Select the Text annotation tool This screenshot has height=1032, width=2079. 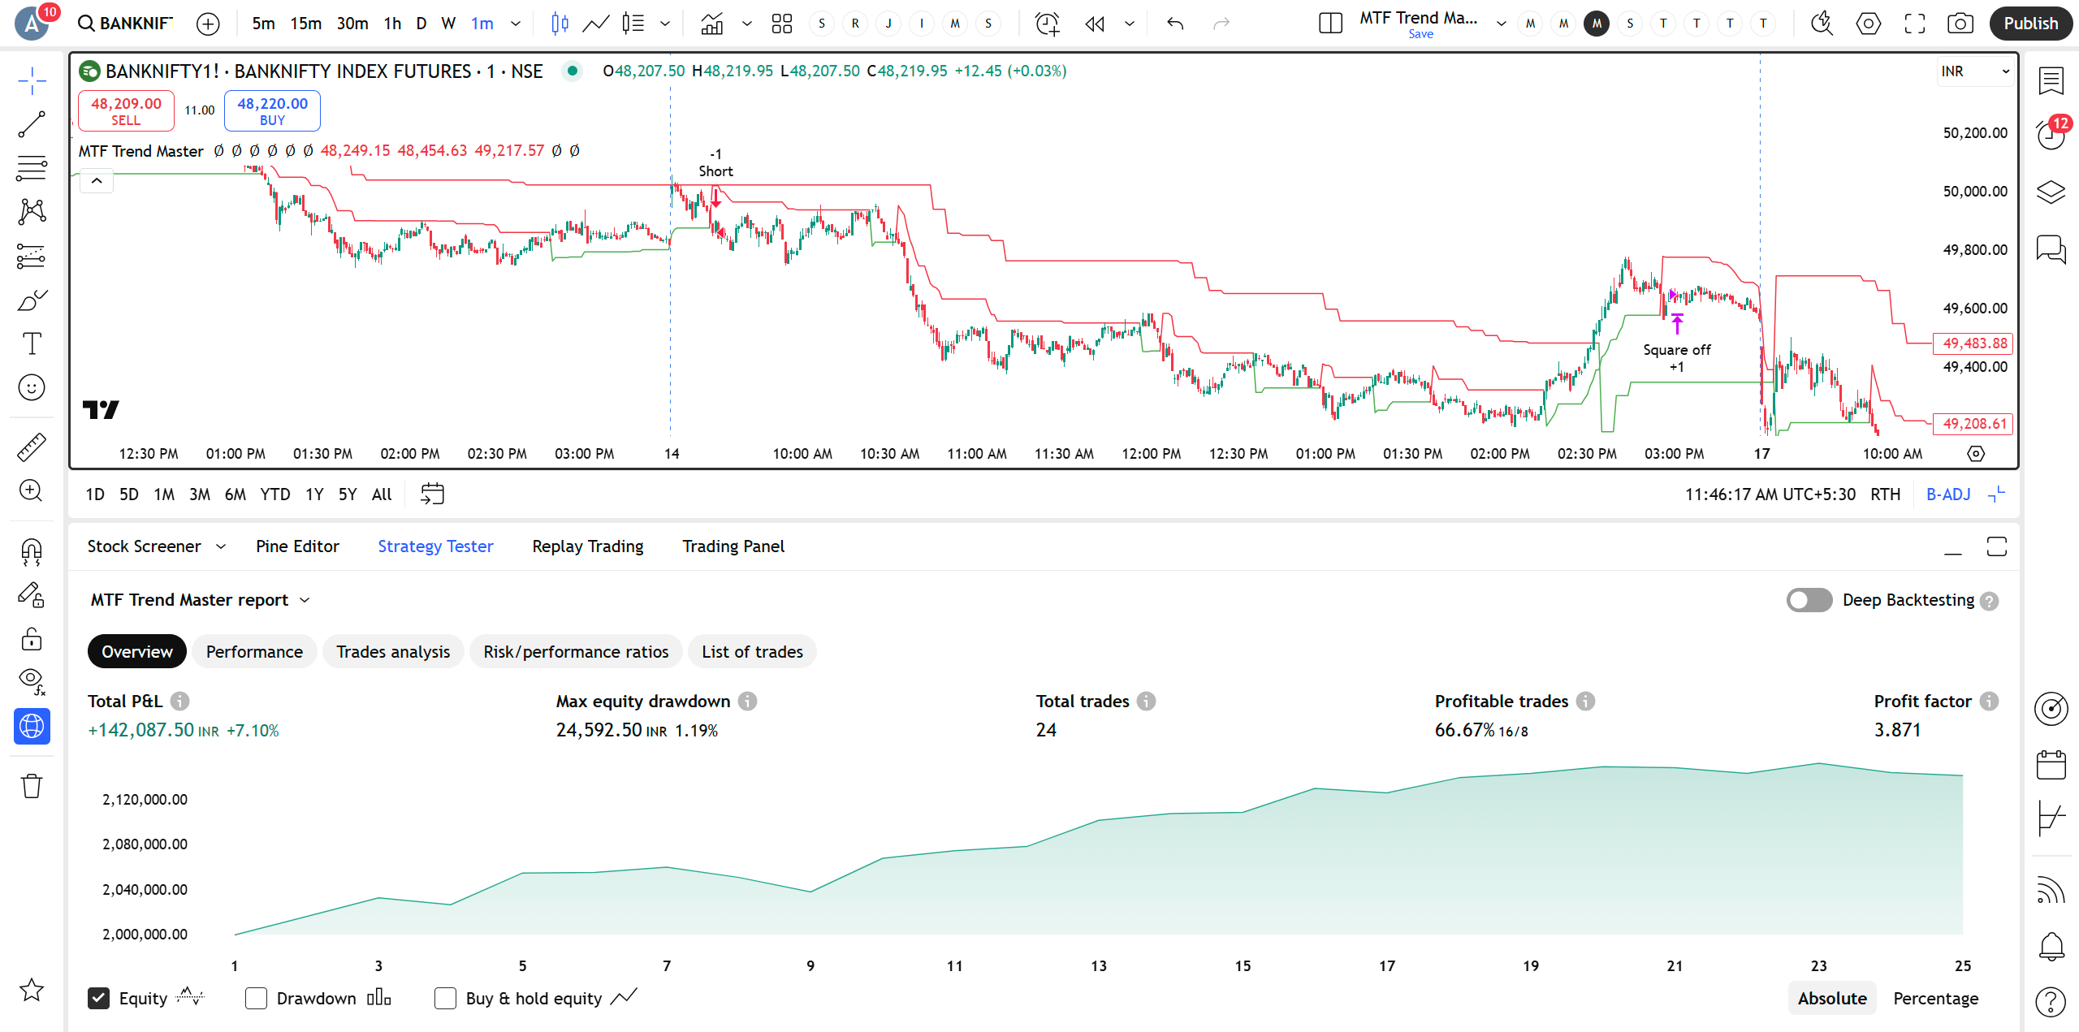(x=32, y=344)
